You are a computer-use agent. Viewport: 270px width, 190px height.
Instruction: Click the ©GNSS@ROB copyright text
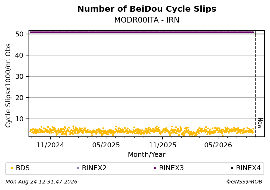(x=244, y=182)
